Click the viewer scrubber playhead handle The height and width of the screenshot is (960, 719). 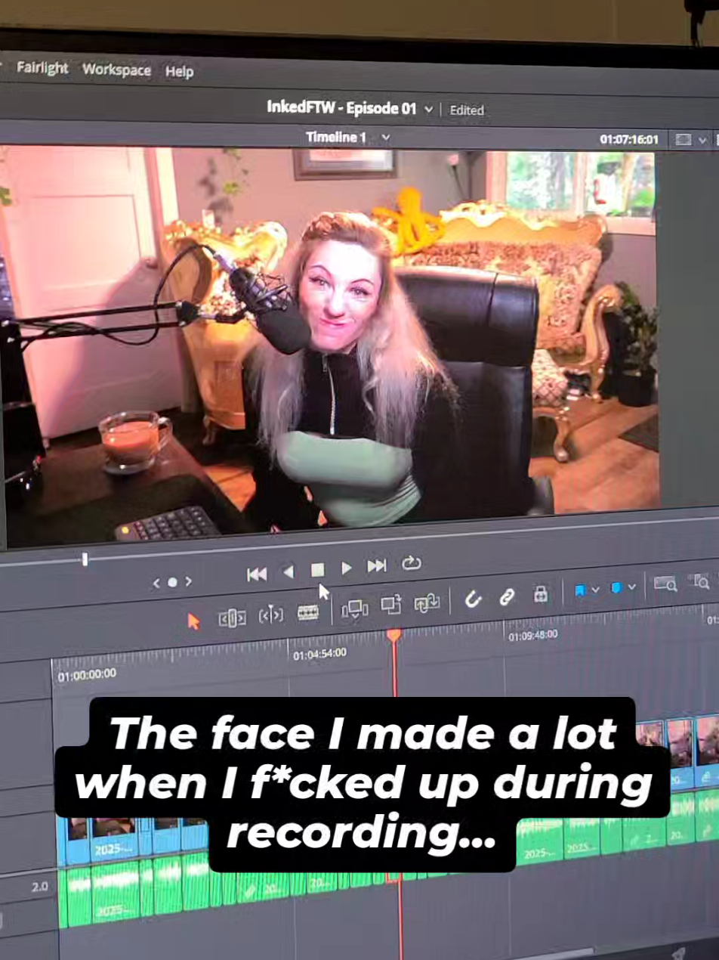pos(85,559)
